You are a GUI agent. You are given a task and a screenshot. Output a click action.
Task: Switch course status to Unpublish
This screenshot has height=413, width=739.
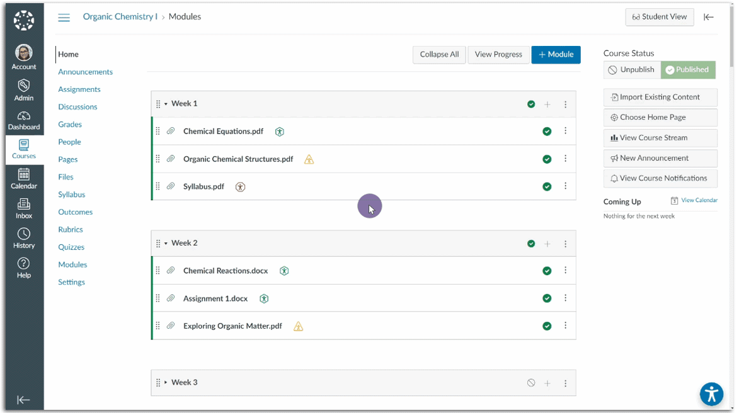click(632, 70)
